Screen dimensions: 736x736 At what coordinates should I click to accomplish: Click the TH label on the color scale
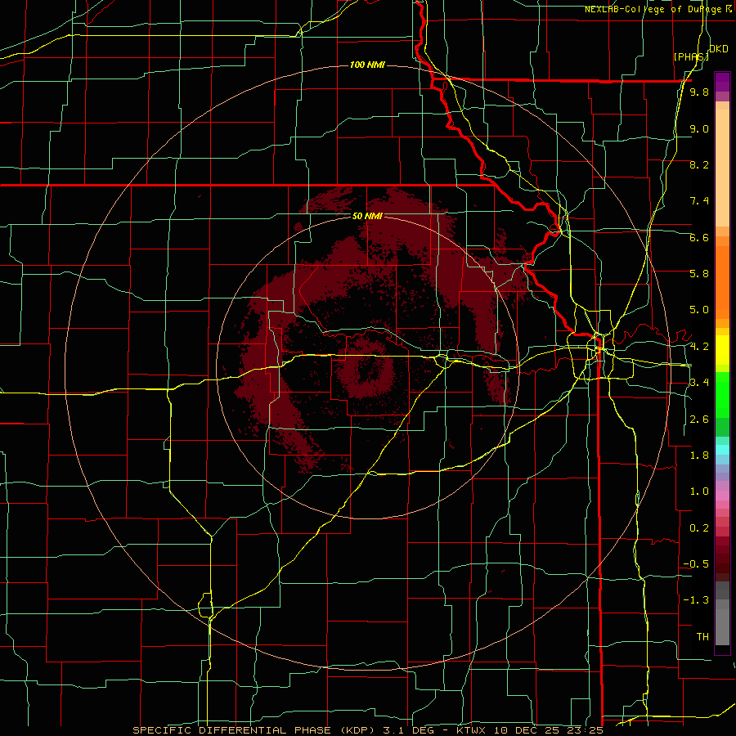pyautogui.click(x=702, y=637)
